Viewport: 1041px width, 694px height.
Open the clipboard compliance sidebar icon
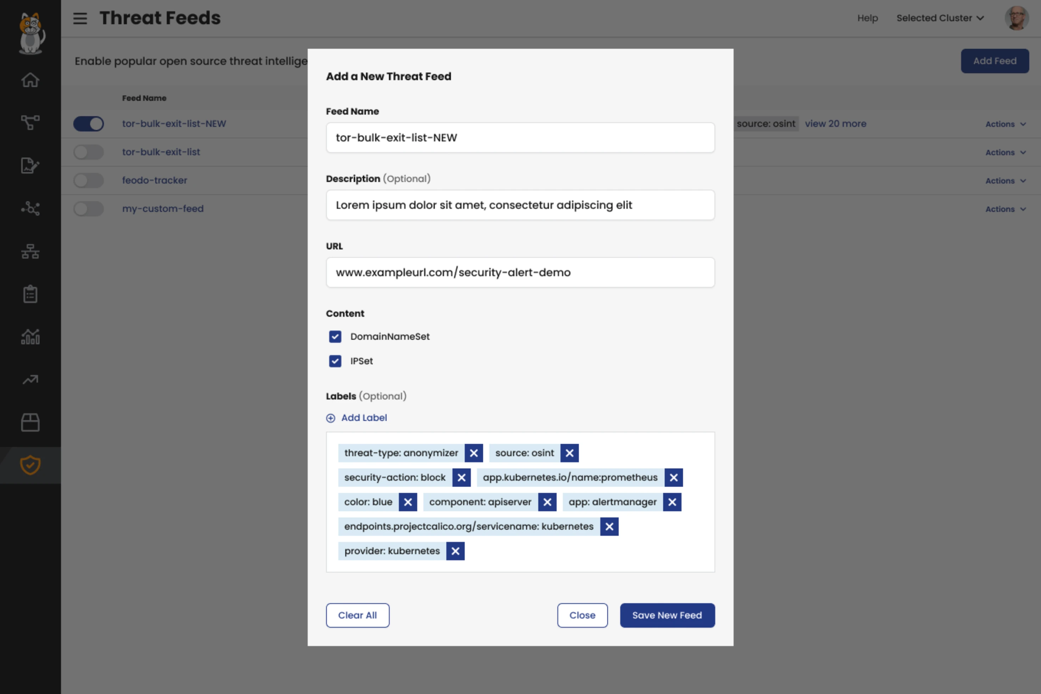coord(30,294)
